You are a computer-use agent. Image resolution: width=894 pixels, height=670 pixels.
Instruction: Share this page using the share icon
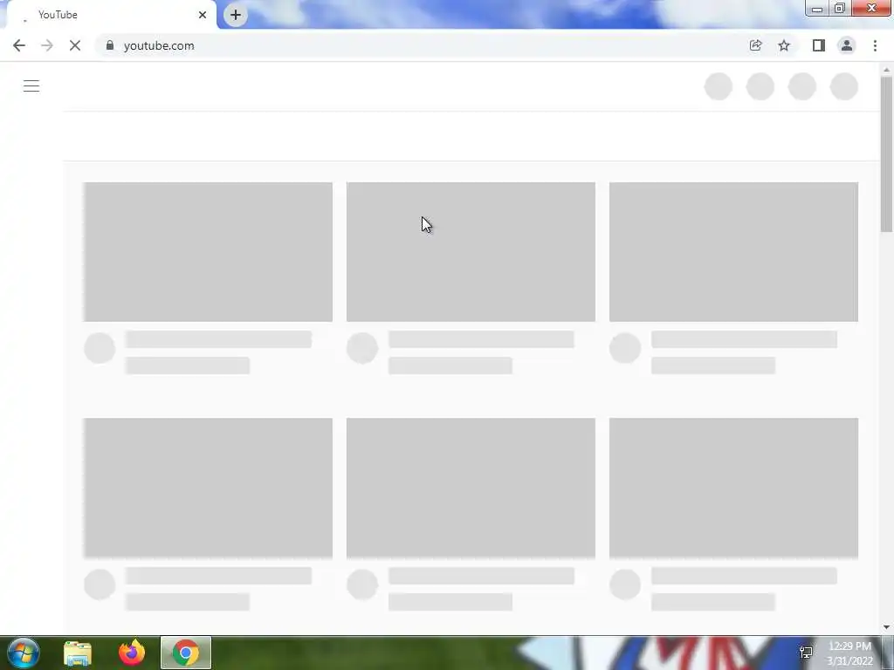[x=755, y=45]
